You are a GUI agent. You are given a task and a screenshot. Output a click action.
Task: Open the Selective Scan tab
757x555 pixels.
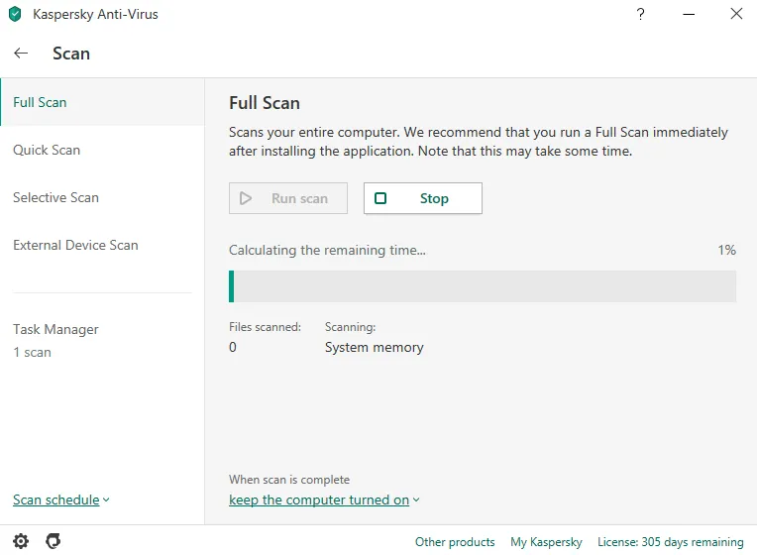[x=102, y=197]
